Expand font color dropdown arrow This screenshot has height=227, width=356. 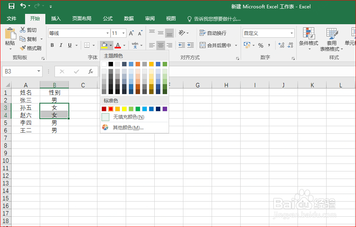pos(124,45)
